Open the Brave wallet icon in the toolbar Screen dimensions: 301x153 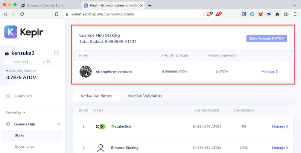tap(286, 14)
